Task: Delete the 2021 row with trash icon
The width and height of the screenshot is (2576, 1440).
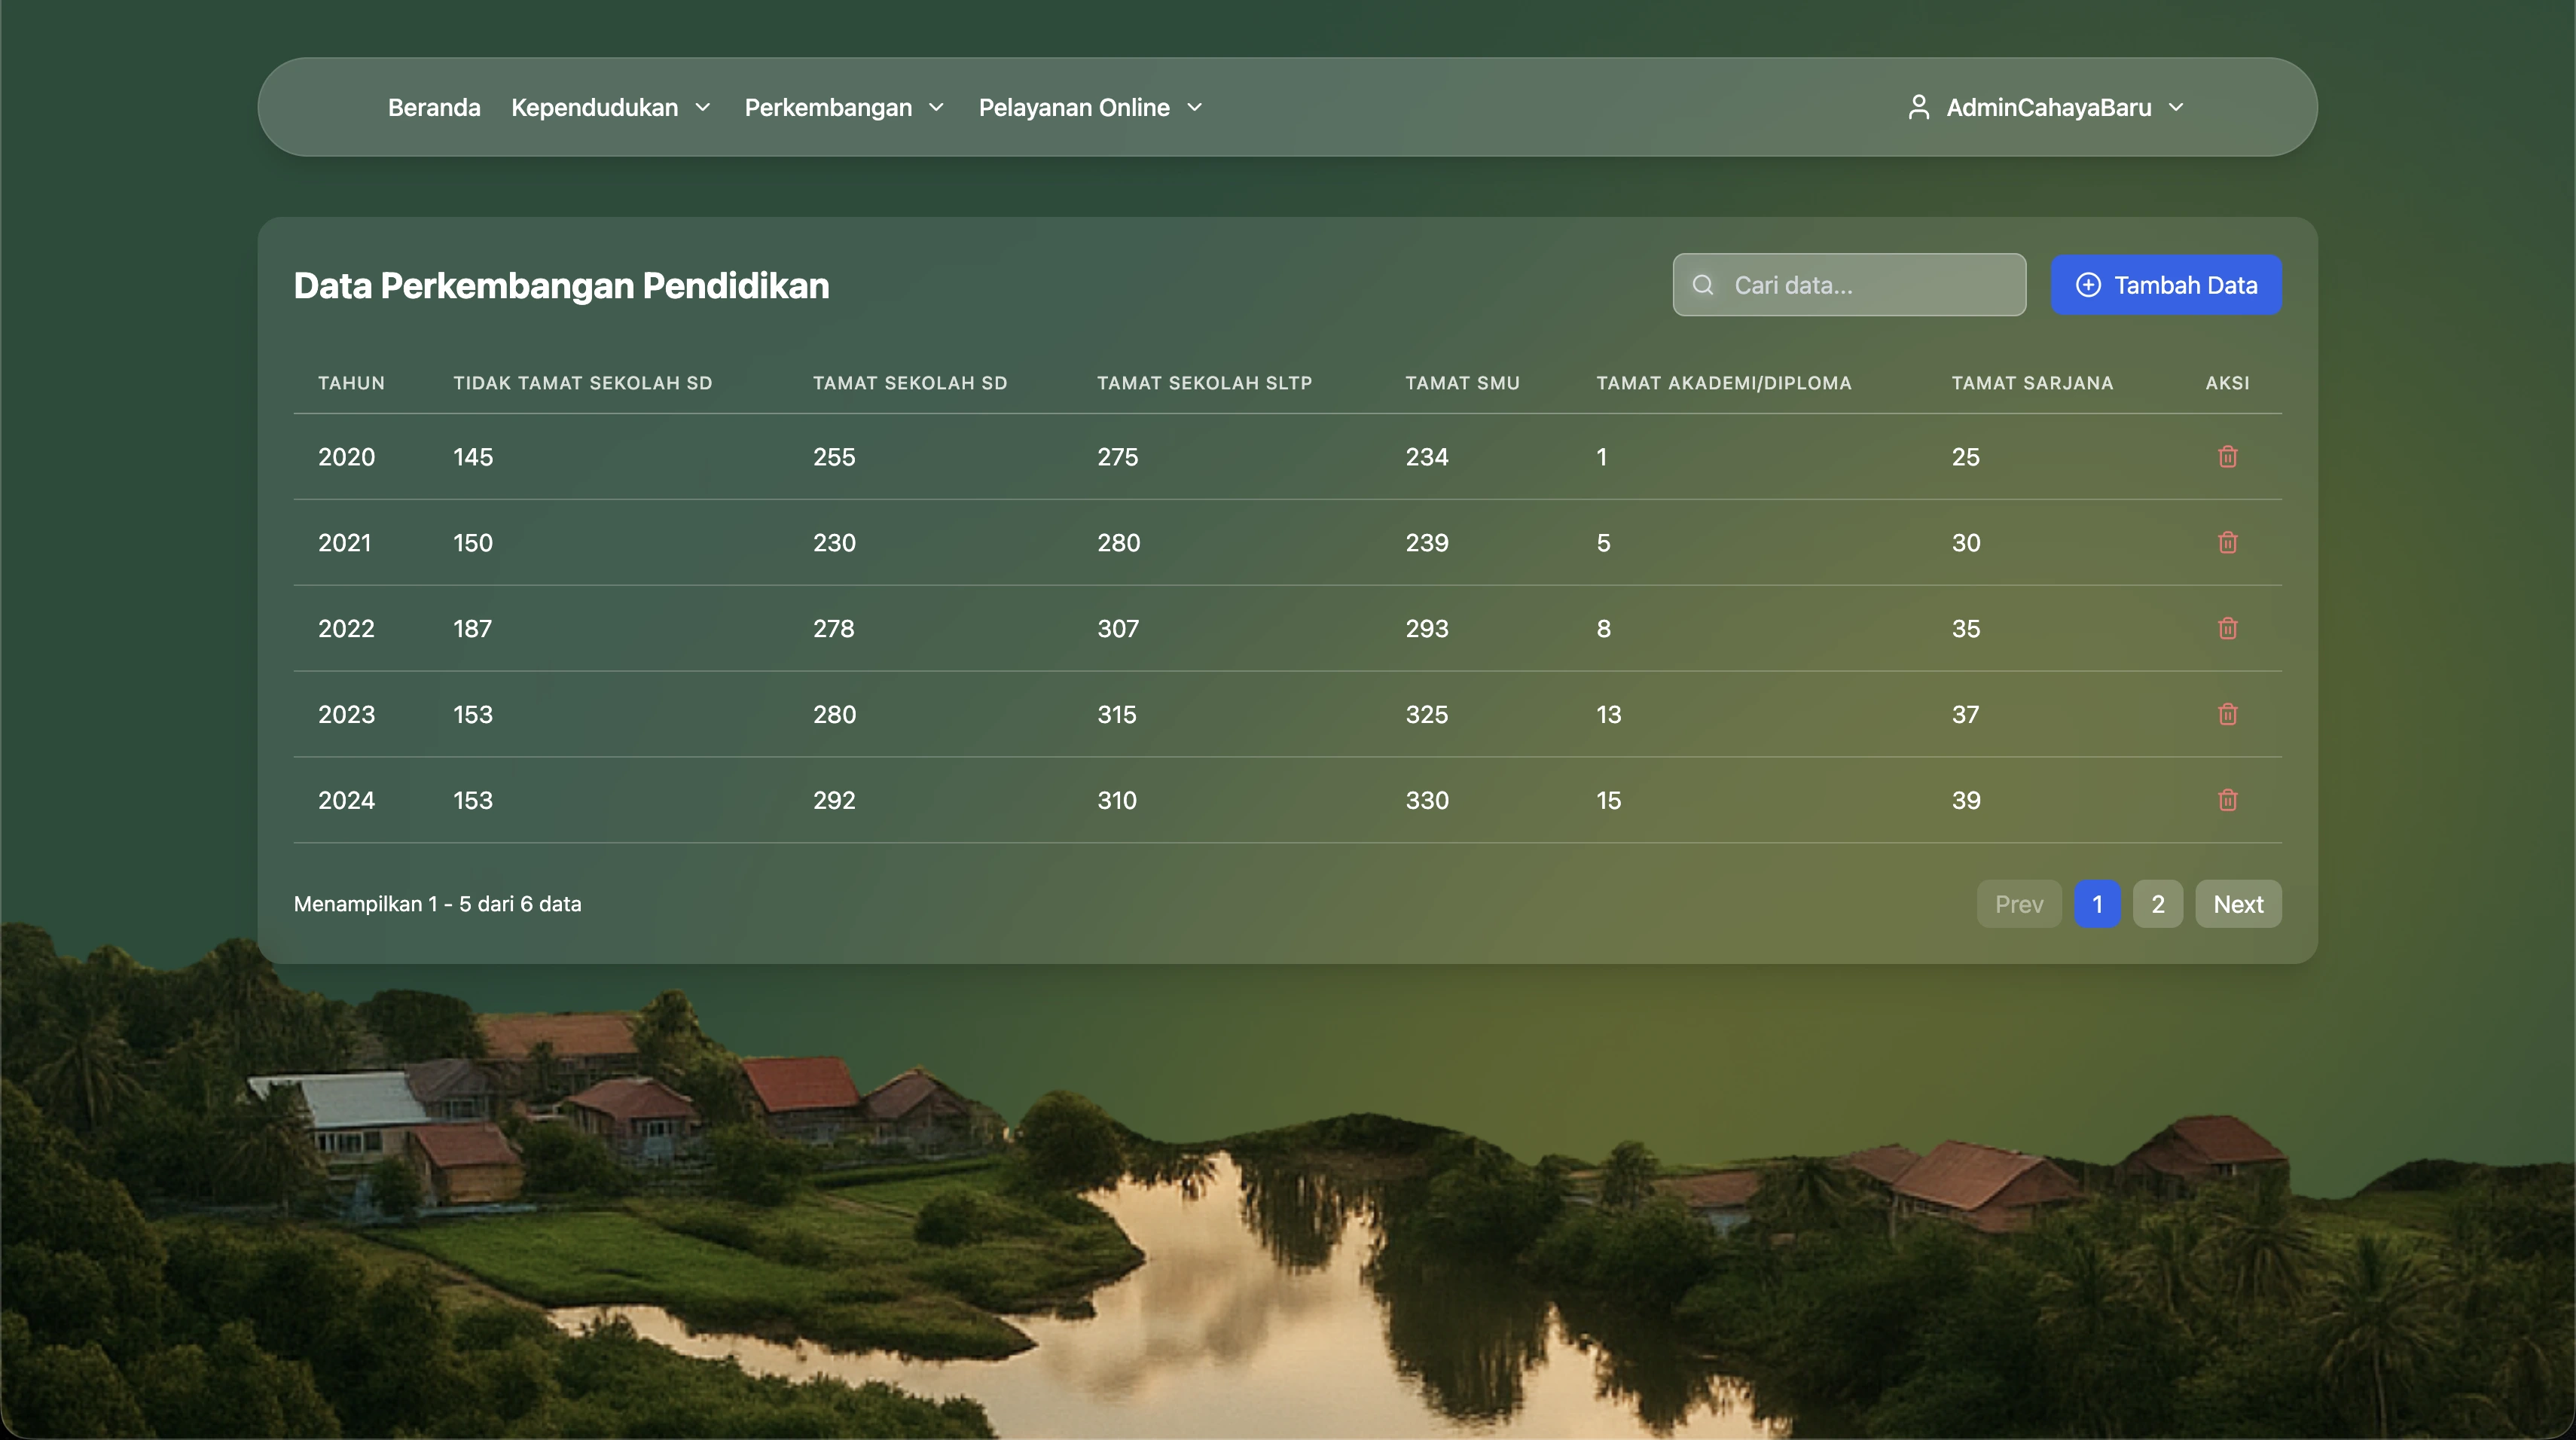Action: [2227, 543]
